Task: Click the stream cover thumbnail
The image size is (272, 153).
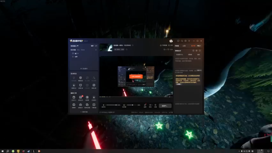Action: pyautogui.click(x=106, y=47)
